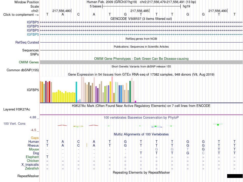Click the small magenta bar at chart end
Screen dimensions: 243x182
[136, 102]
